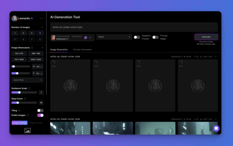Open the Deliberate 1.1 model dropdown

[x=90, y=37]
